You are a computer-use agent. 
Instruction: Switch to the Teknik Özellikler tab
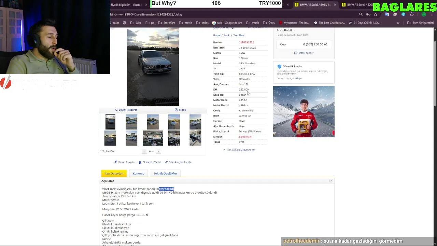(165, 174)
